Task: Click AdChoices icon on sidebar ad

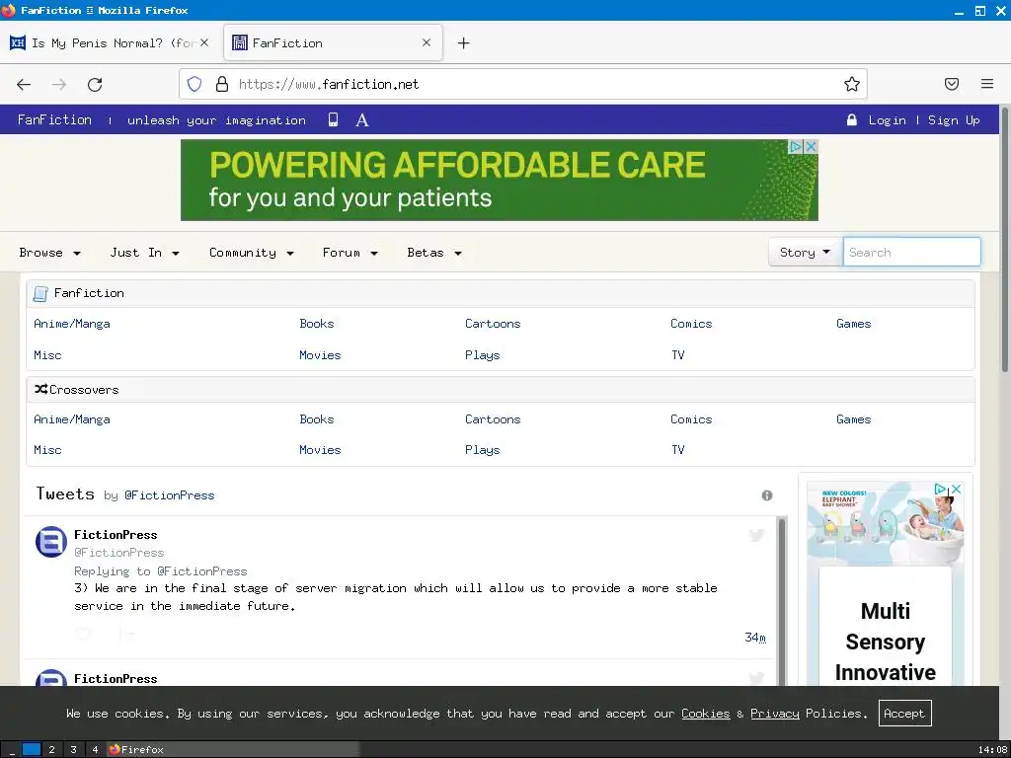Action: pos(941,490)
